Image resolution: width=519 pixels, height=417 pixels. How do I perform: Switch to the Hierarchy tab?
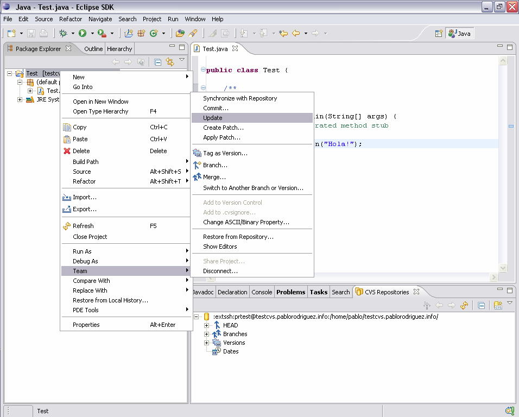click(119, 49)
